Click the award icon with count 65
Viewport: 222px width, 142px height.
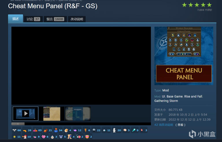35,130
